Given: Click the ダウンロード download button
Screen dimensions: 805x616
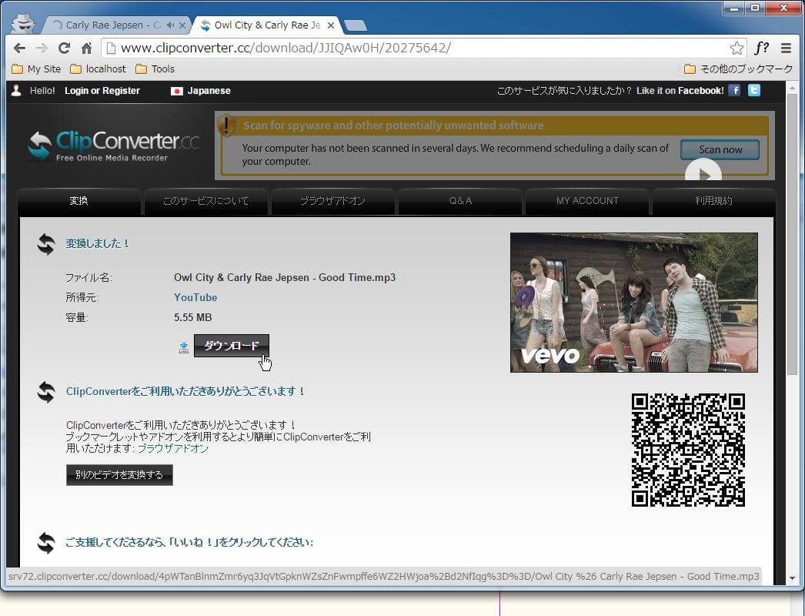Looking at the screenshot, I should (x=231, y=346).
